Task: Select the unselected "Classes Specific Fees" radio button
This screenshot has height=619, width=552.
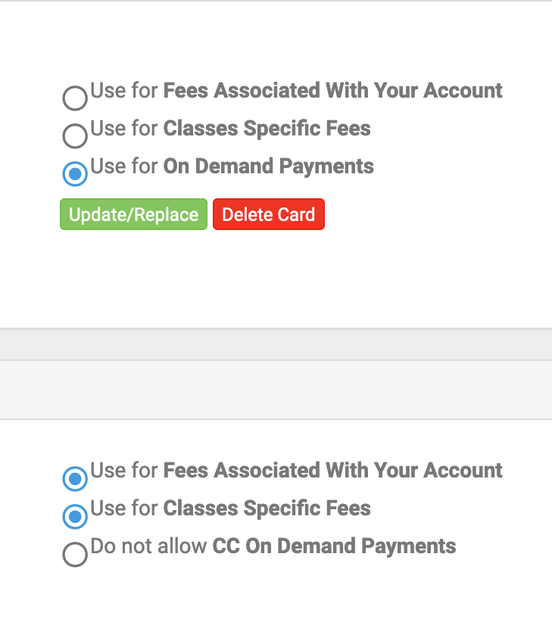Action: [x=75, y=135]
